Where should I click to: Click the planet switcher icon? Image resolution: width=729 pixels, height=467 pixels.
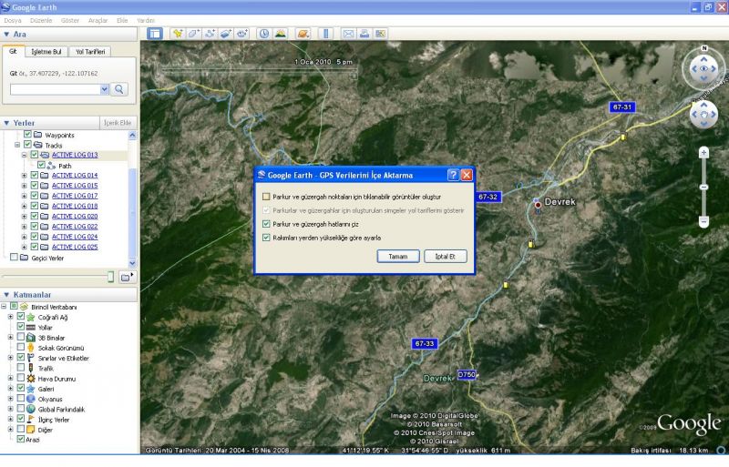pyautogui.click(x=303, y=34)
